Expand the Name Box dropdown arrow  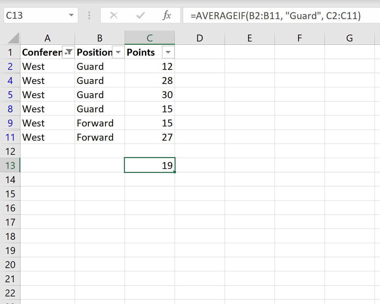click(x=71, y=15)
